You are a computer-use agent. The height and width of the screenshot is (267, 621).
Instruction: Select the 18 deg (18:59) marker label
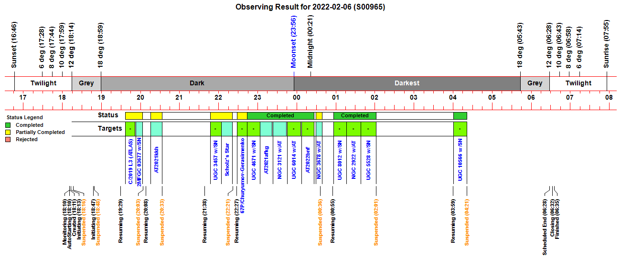(101, 45)
